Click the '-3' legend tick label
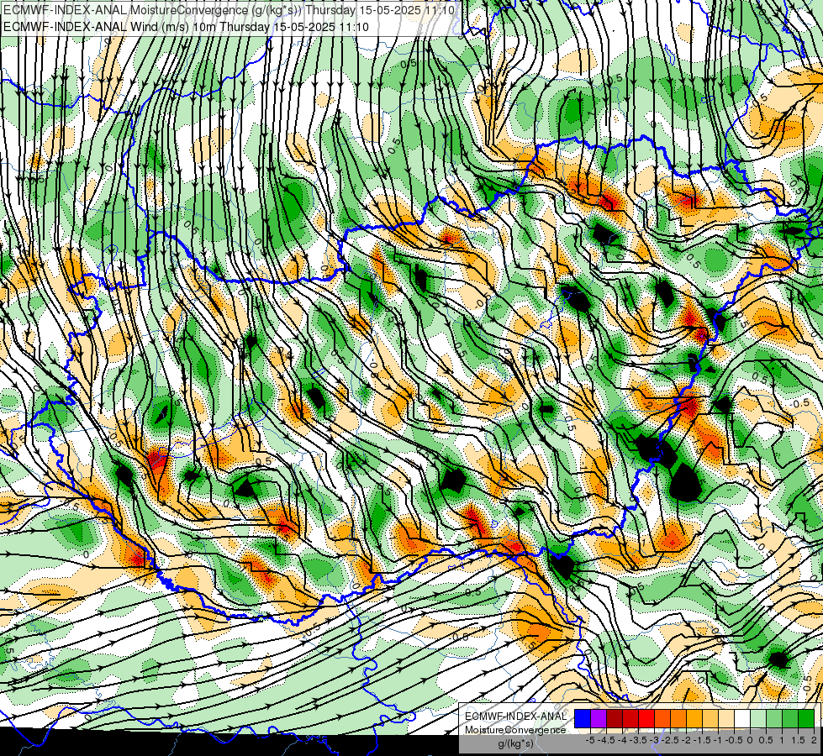Screen dimensions: 823x756 coord(654,740)
